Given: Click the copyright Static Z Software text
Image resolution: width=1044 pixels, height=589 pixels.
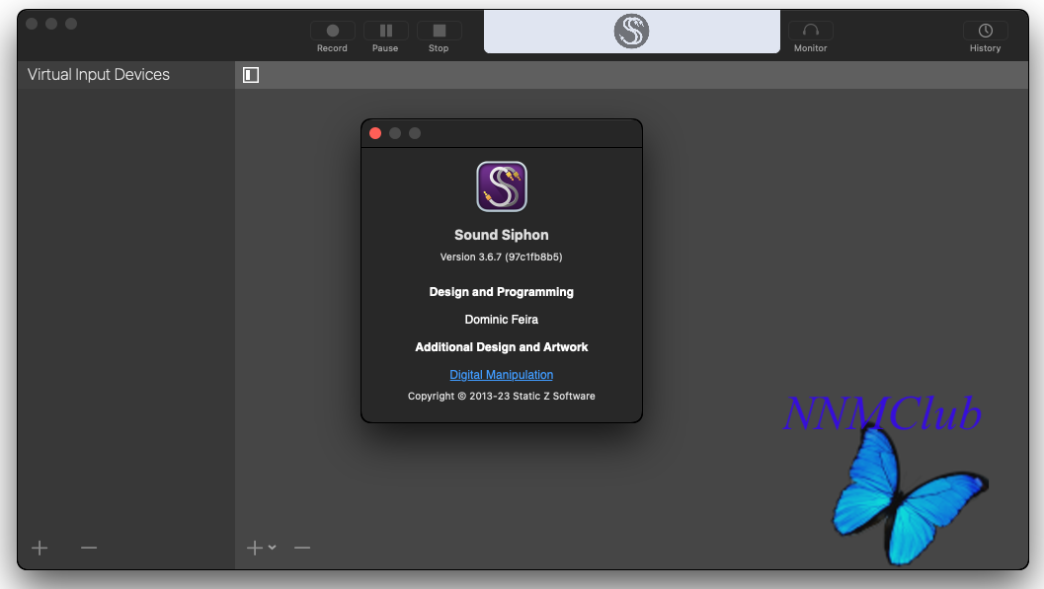Looking at the screenshot, I should (x=501, y=397).
